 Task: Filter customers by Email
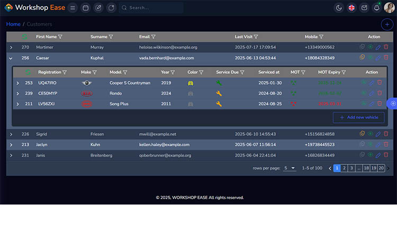(154, 37)
